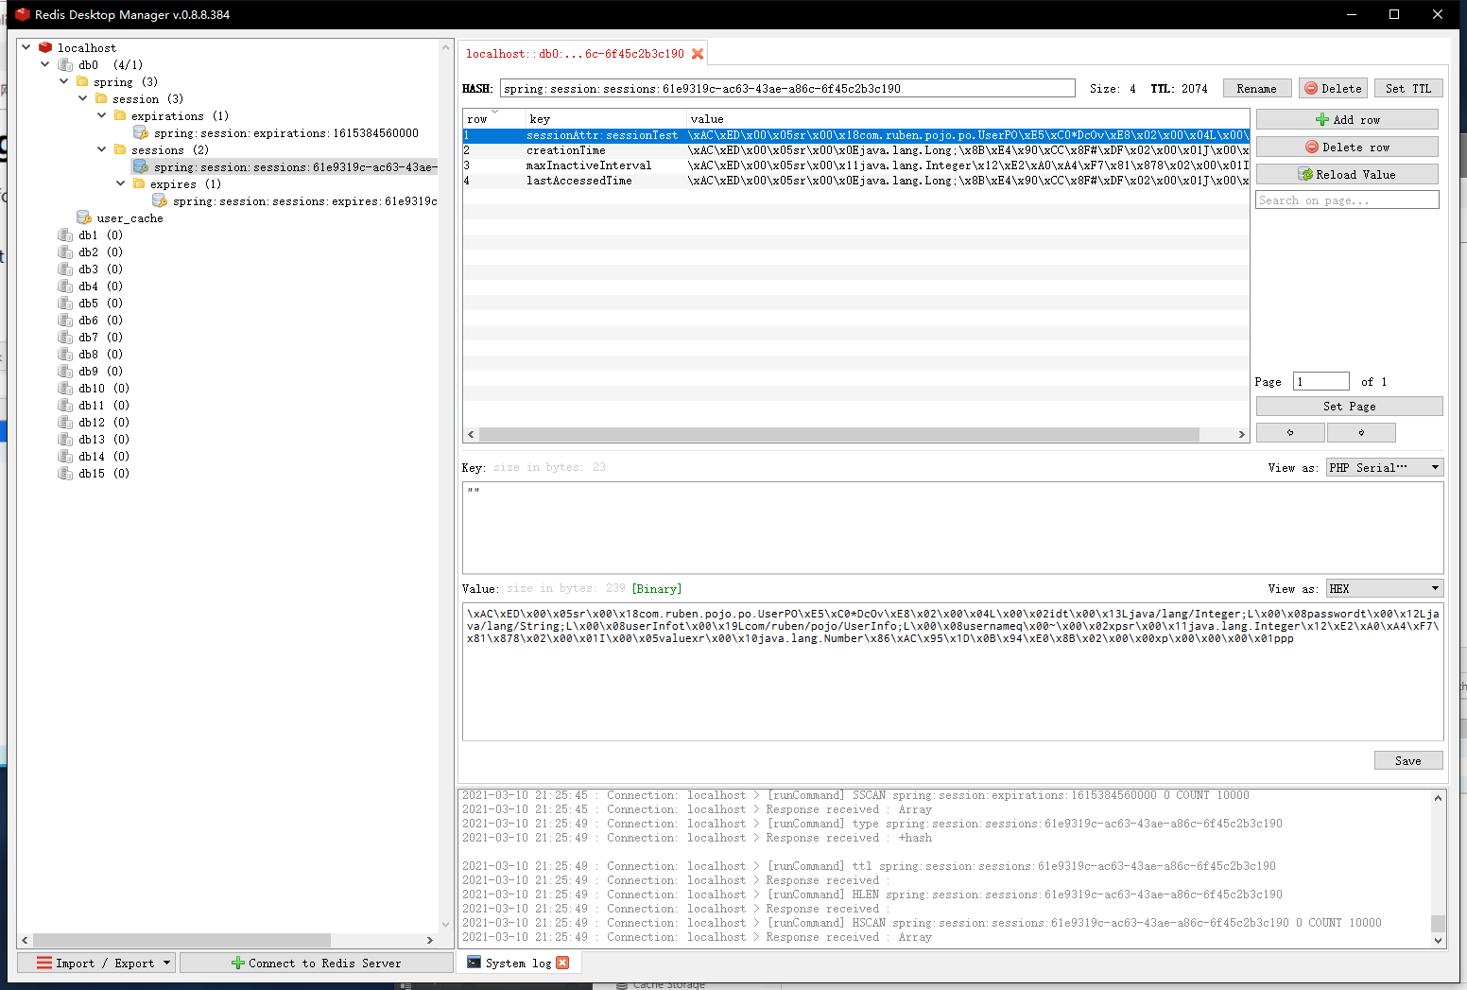Click the expirations key icon in tree
1467x990 pixels.
coord(141,133)
